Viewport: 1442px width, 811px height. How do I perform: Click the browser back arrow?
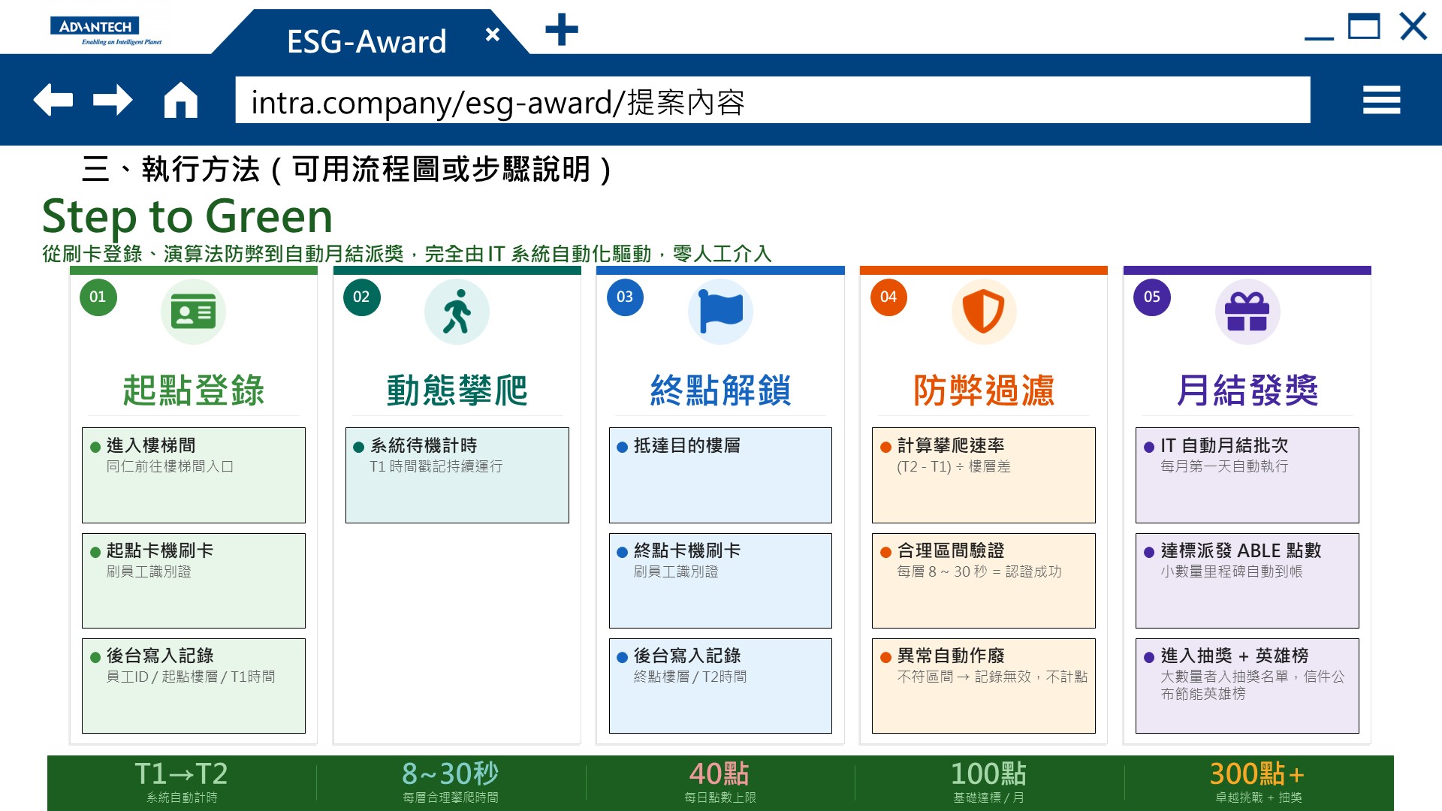(53, 100)
